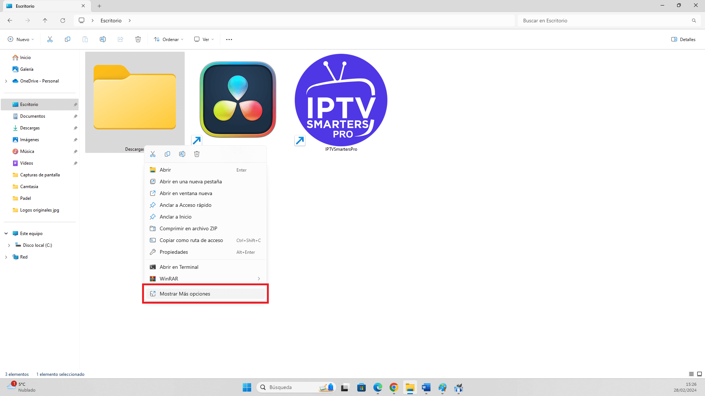Click the Share icon in the toolbar
Screen dimensions: 705x396
(120, 39)
